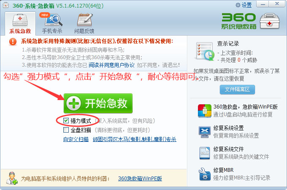Read the 阅读并同意用户协议 link
The width and height of the screenshot is (287, 190).
[x=111, y=65]
